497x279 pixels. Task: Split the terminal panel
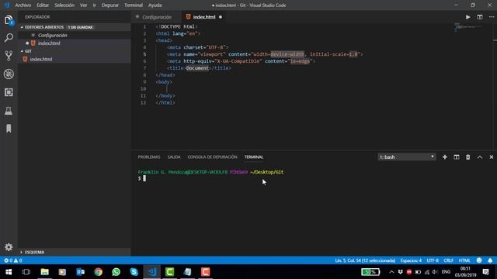(x=457, y=157)
